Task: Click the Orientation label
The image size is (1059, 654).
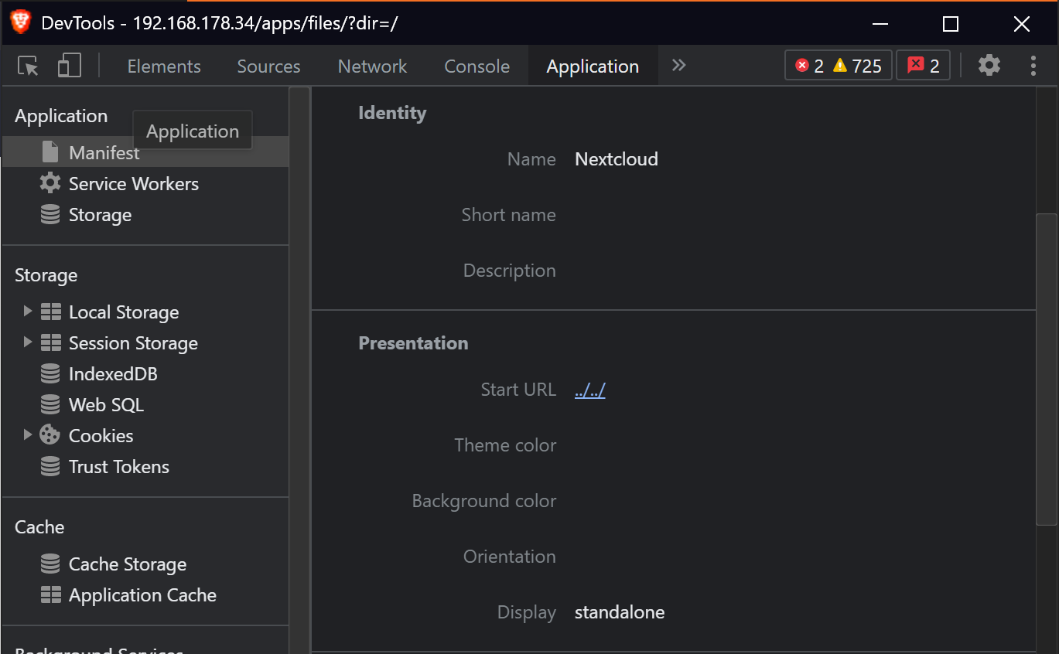Action: tap(510, 557)
